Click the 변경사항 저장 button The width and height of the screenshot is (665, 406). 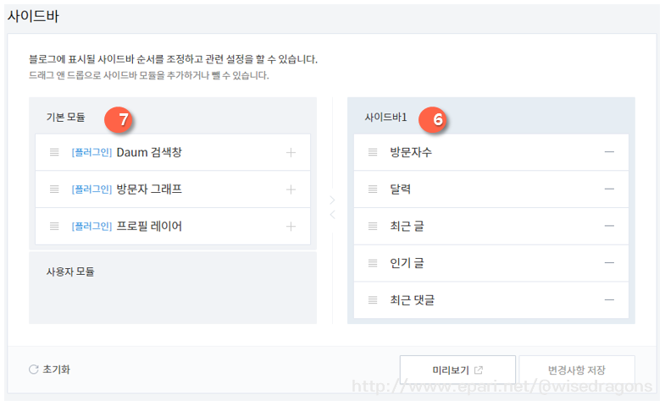tap(576, 370)
